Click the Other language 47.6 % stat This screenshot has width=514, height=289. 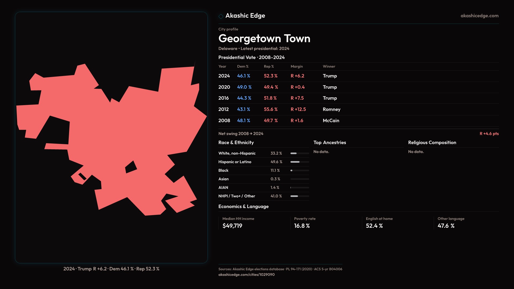446,226
